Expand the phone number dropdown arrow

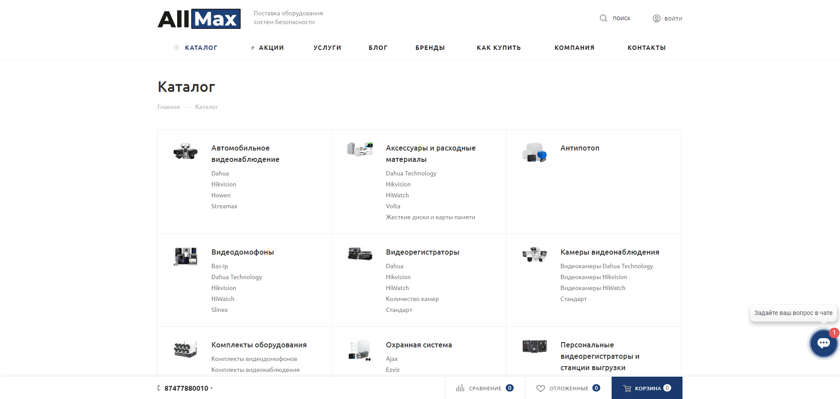point(212,388)
